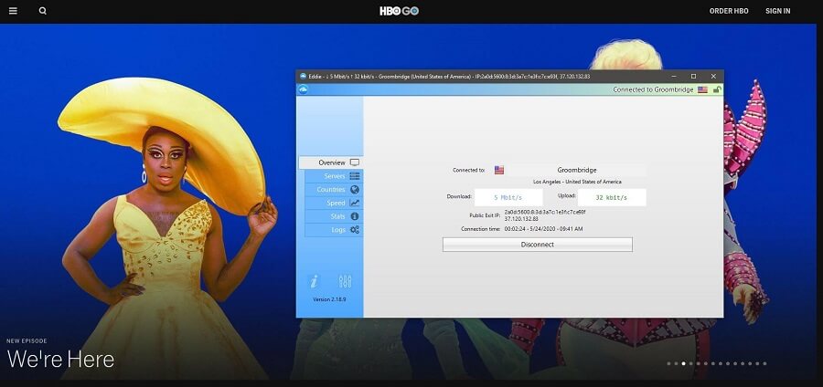
Task: Open Eddie's About info icon
Action: tap(314, 282)
